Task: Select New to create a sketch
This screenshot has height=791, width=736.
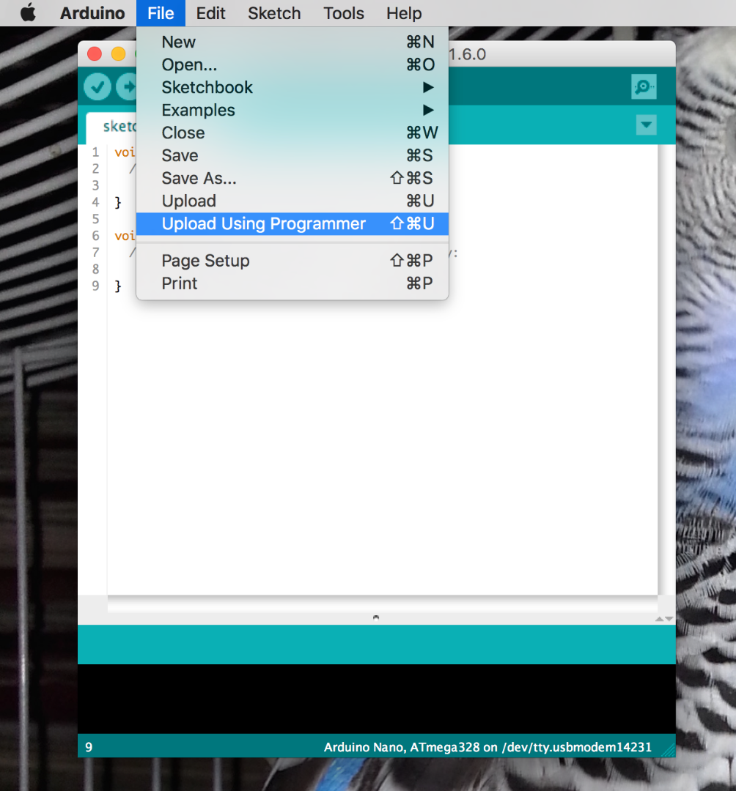Action: pos(178,42)
